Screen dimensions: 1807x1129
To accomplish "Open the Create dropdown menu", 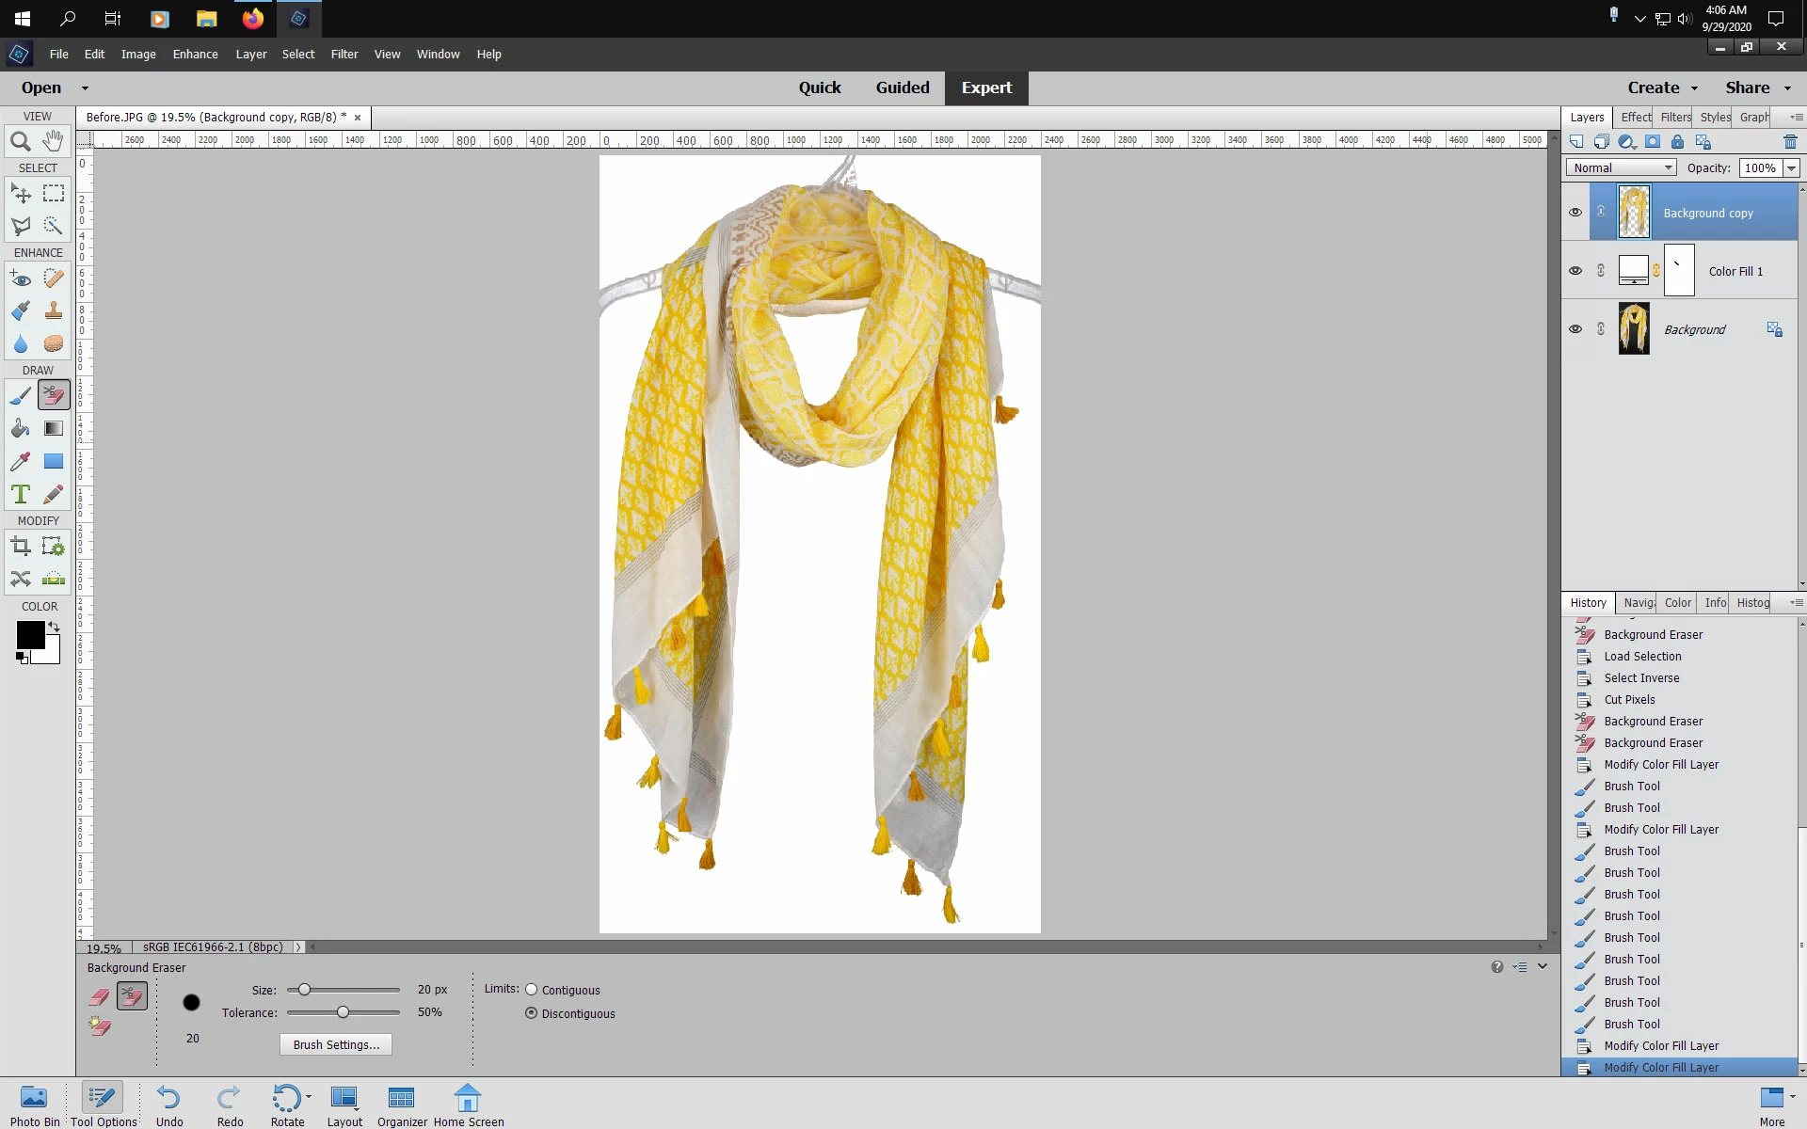I will (1662, 87).
